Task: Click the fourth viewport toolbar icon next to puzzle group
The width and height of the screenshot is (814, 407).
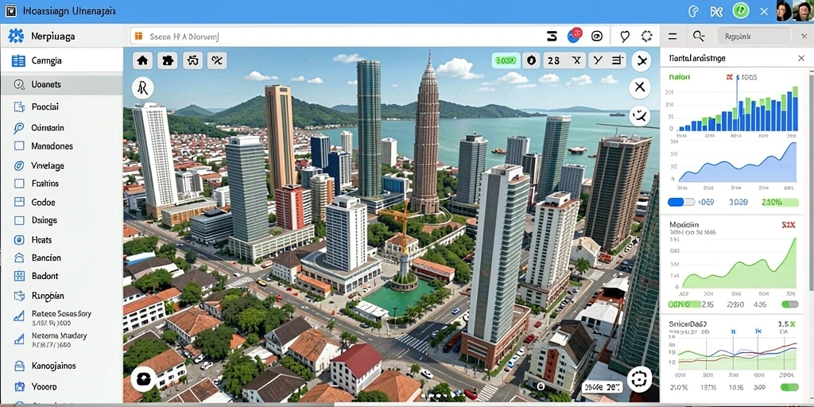Action: pos(217,60)
